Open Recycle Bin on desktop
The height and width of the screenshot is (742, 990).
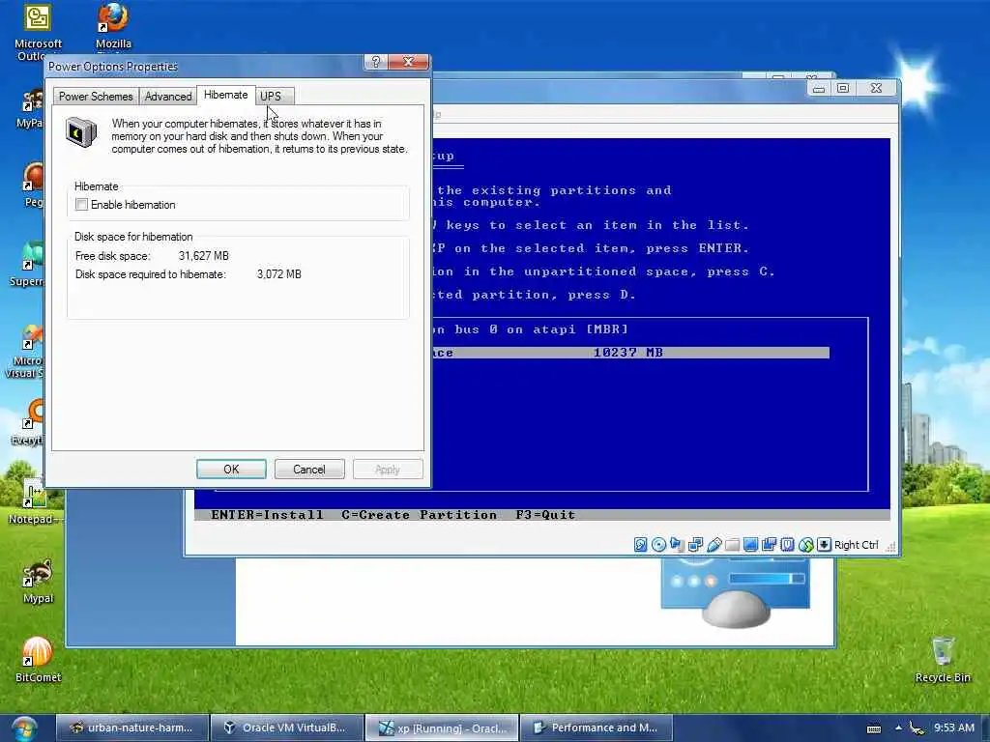pyautogui.click(x=942, y=659)
